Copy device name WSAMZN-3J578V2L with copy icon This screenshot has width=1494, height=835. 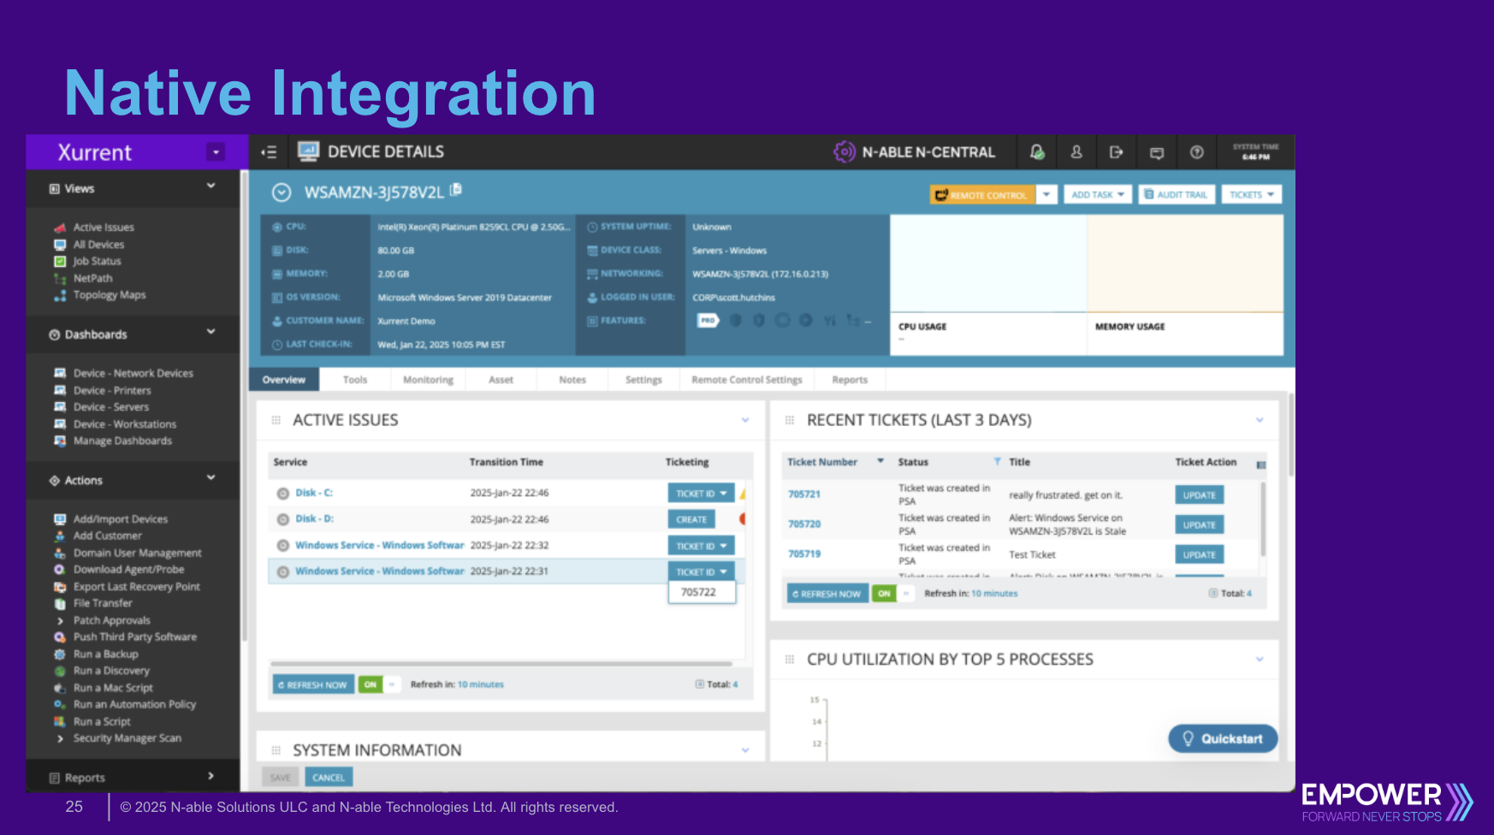[x=456, y=190]
